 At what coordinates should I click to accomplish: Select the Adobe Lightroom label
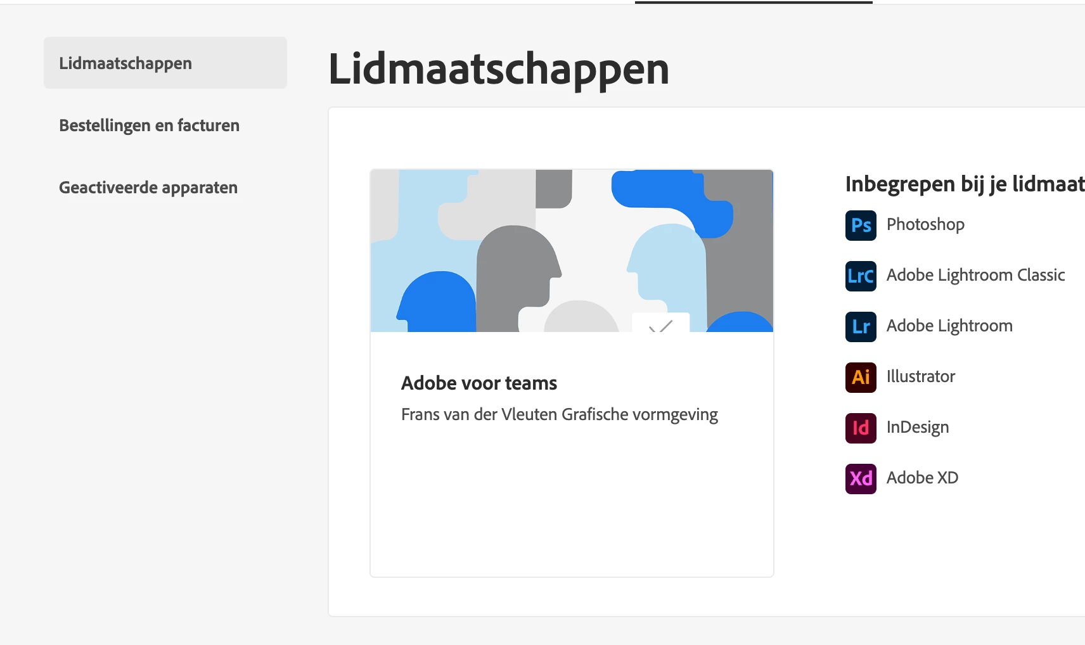949,326
